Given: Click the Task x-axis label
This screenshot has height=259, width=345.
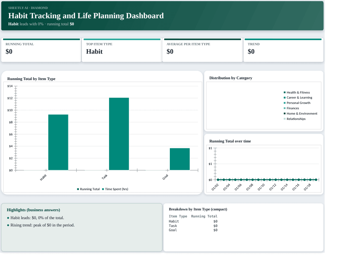Looking at the screenshot, I should [x=104, y=177].
